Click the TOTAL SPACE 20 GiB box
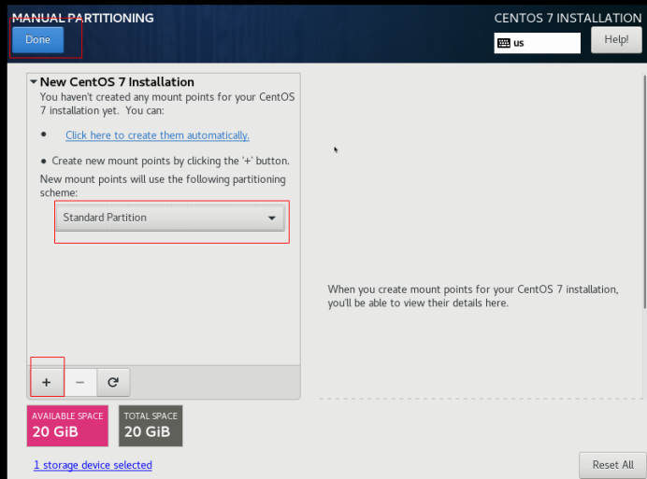 [151, 426]
